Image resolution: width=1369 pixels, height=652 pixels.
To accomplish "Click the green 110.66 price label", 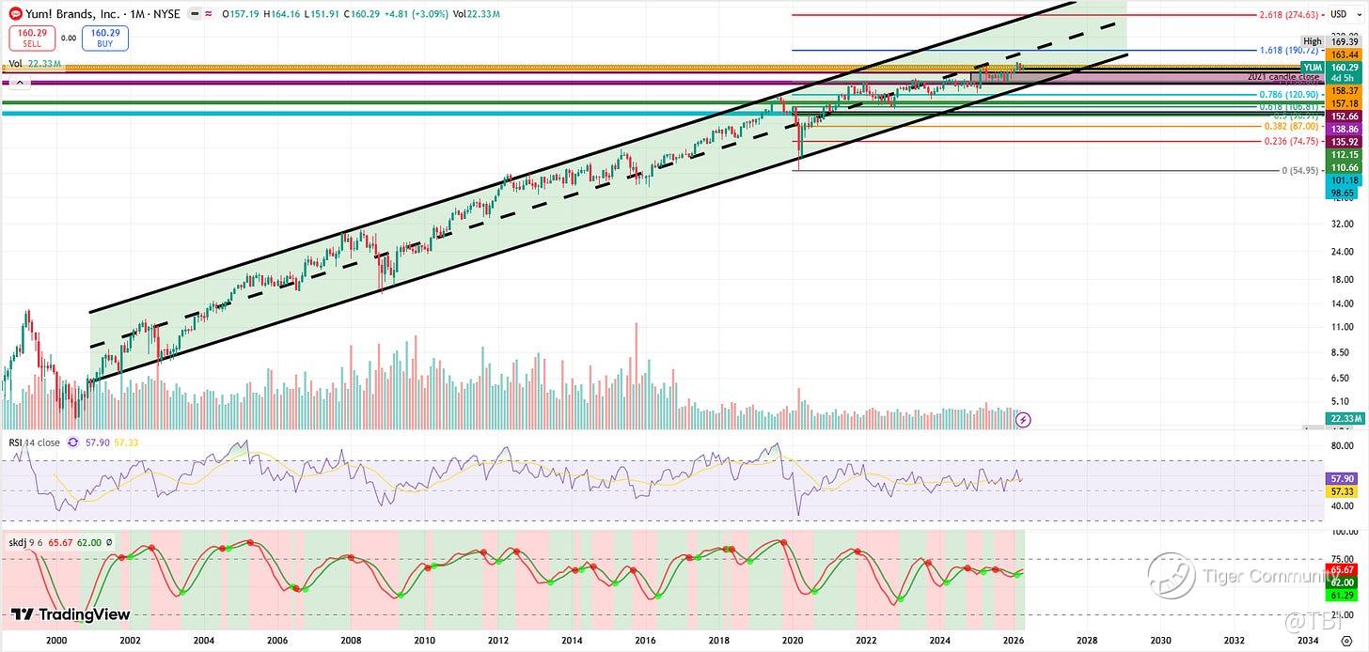I will pyautogui.click(x=1344, y=167).
